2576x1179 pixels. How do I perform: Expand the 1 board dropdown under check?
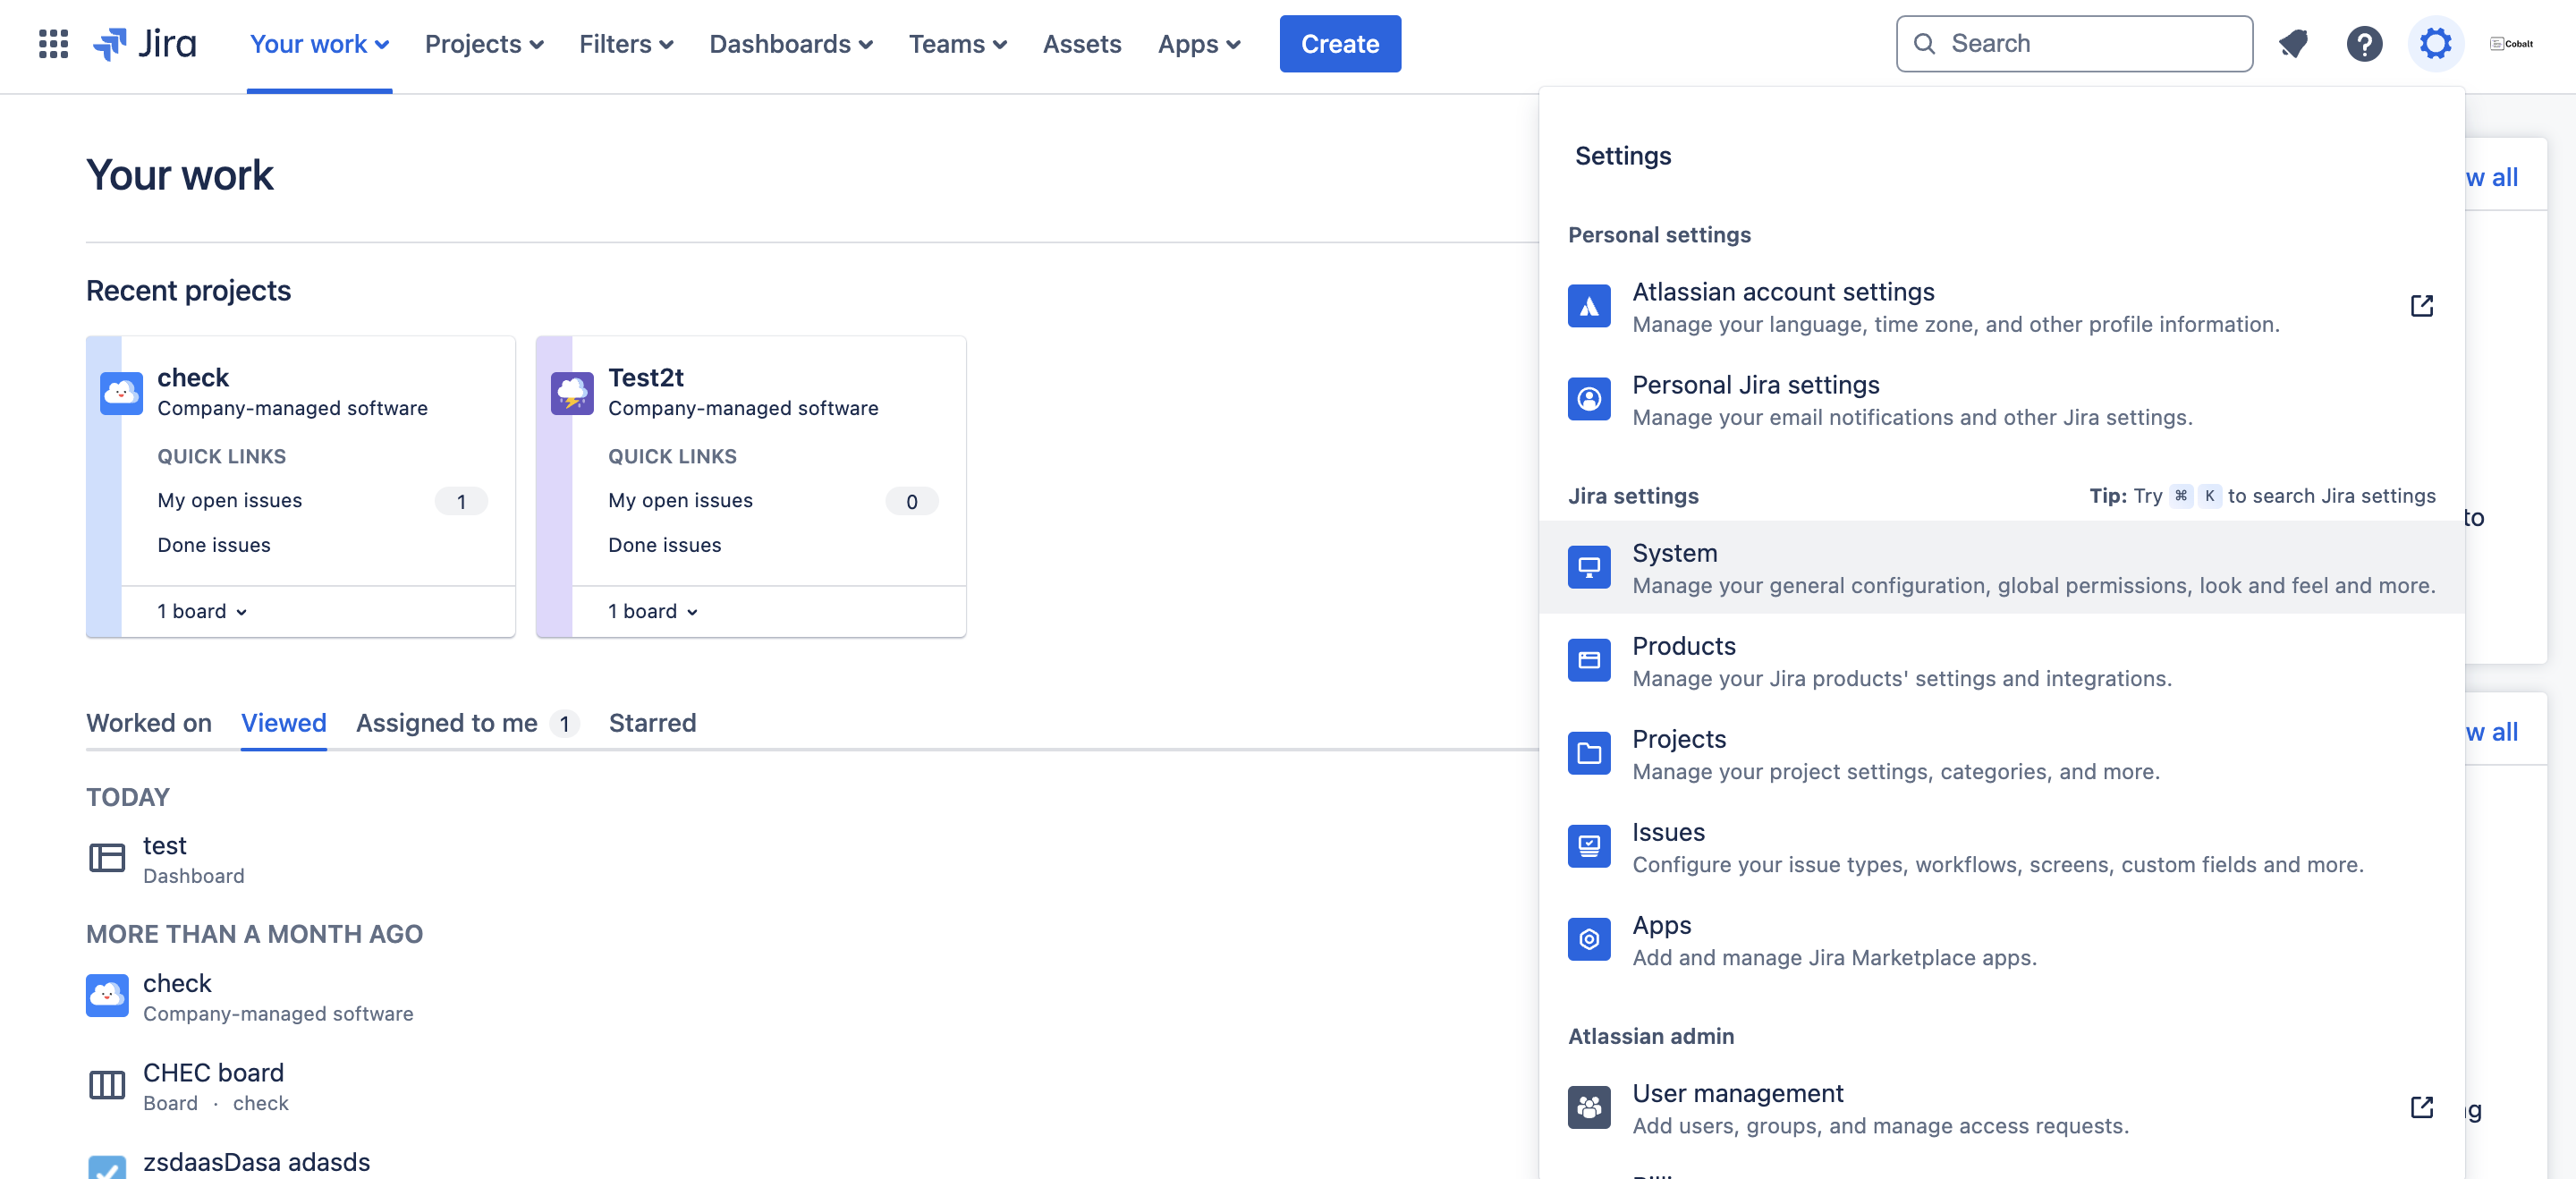(200, 611)
